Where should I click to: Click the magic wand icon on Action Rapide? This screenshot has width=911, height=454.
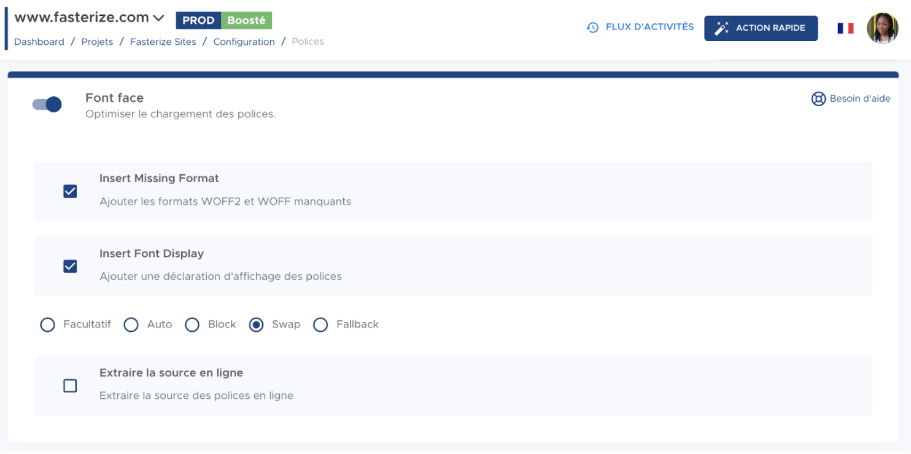[x=722, y=27]
